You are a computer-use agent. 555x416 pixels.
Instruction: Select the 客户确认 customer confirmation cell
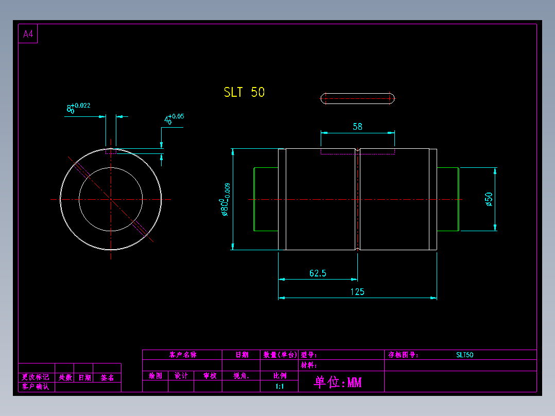(x=36, y=387)
